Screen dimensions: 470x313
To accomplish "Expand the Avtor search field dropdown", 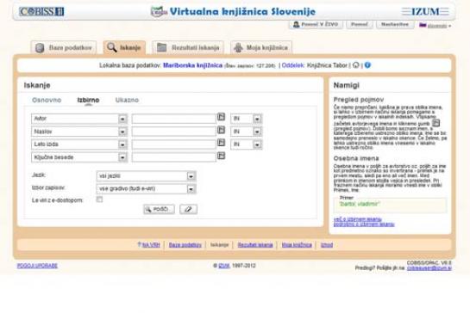I will tap(122, 119).
